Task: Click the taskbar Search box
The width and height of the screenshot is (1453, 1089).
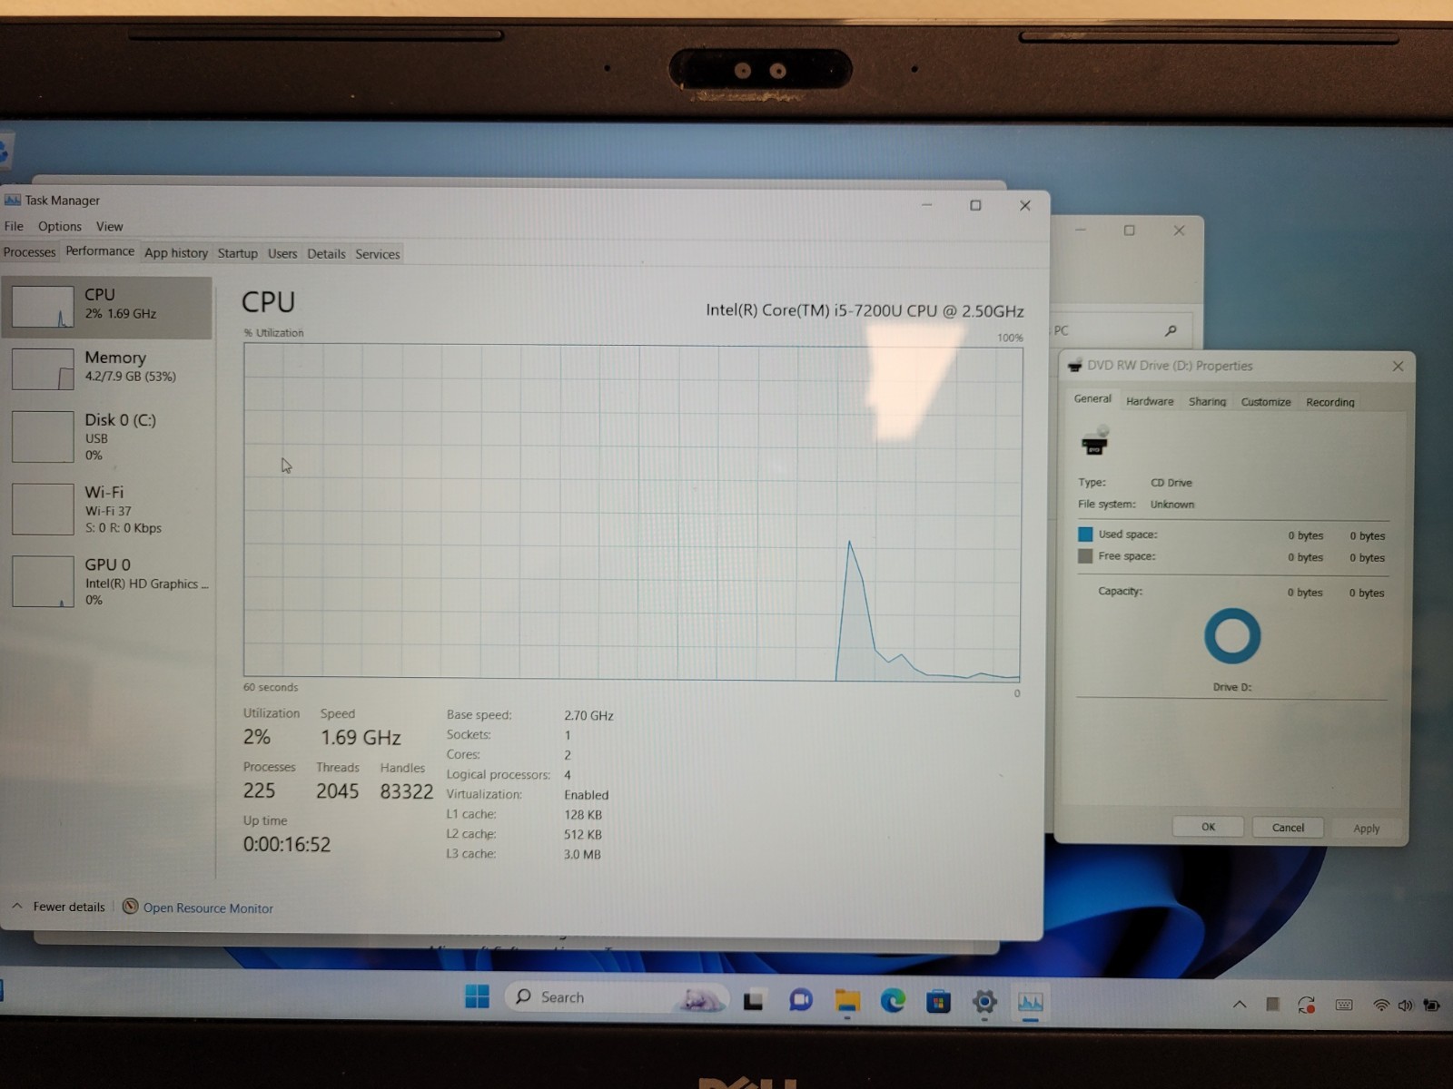Action: [616, 997]
